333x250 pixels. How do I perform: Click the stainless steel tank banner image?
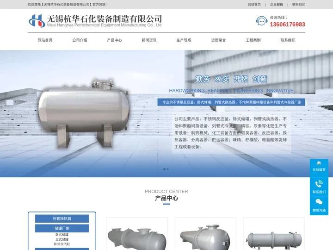coord(84,113)
